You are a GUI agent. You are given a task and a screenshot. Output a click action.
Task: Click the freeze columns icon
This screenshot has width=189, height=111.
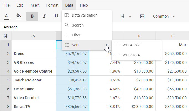click(x=122, y=16)
